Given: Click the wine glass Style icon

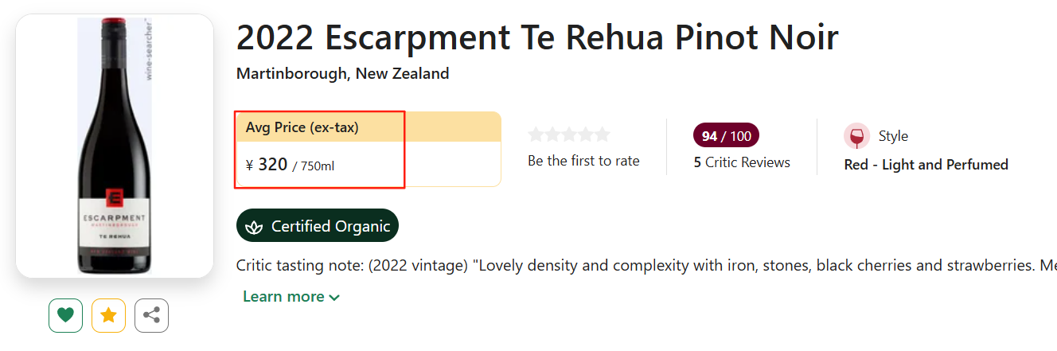Looking at the screenshot, I should pyautogui.click(x=856, y=136).
